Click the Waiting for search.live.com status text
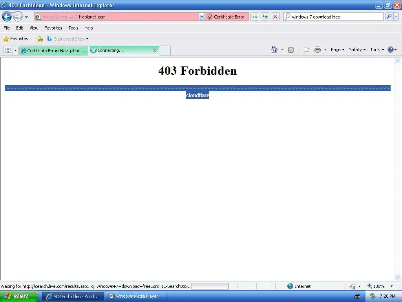The height and width of the screenshot is (302, 402). point(95,286)
